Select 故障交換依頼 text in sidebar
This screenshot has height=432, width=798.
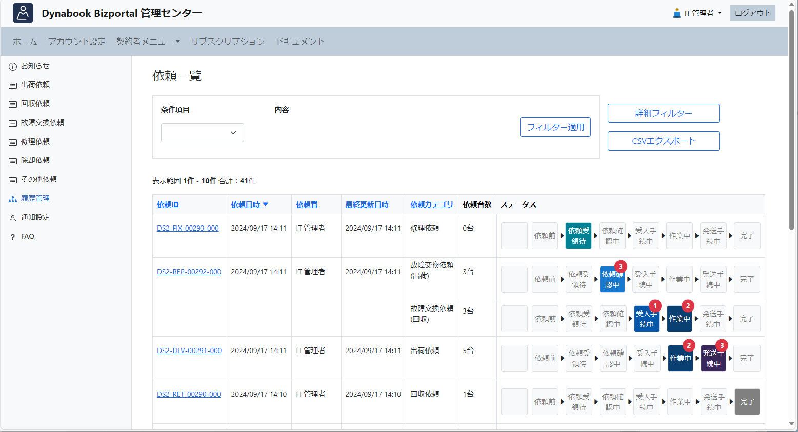(x=43, y=122)
